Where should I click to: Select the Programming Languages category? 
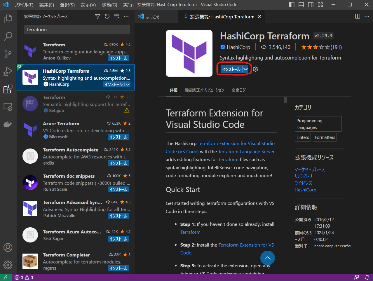coord(318,124)
